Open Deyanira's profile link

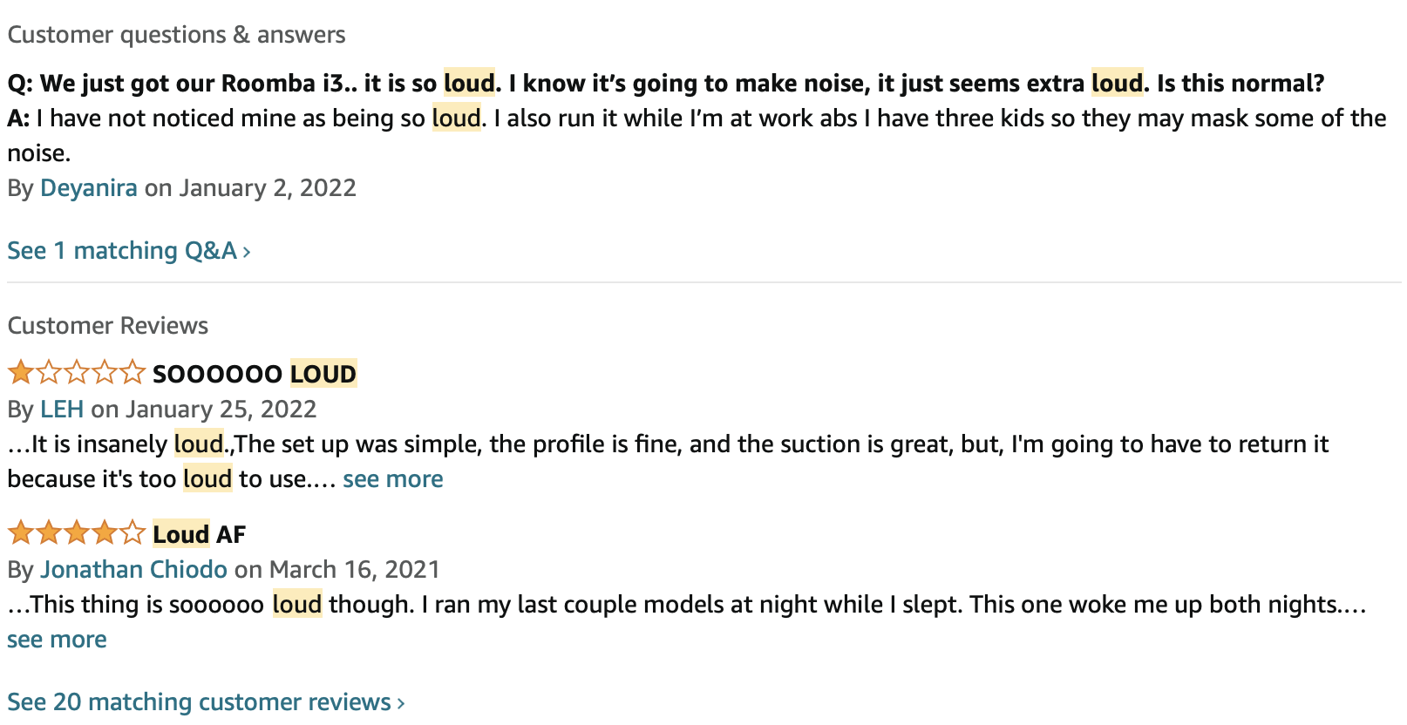(x=88, y=188)
